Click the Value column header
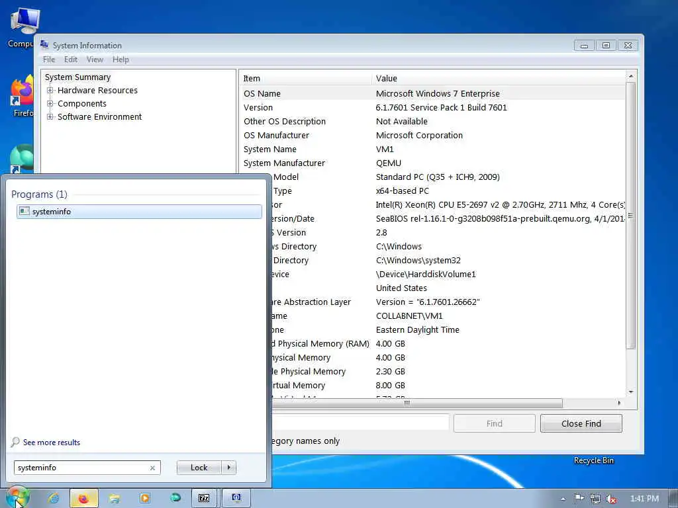Viewport: 678px width, 508px height. point(499,78)
